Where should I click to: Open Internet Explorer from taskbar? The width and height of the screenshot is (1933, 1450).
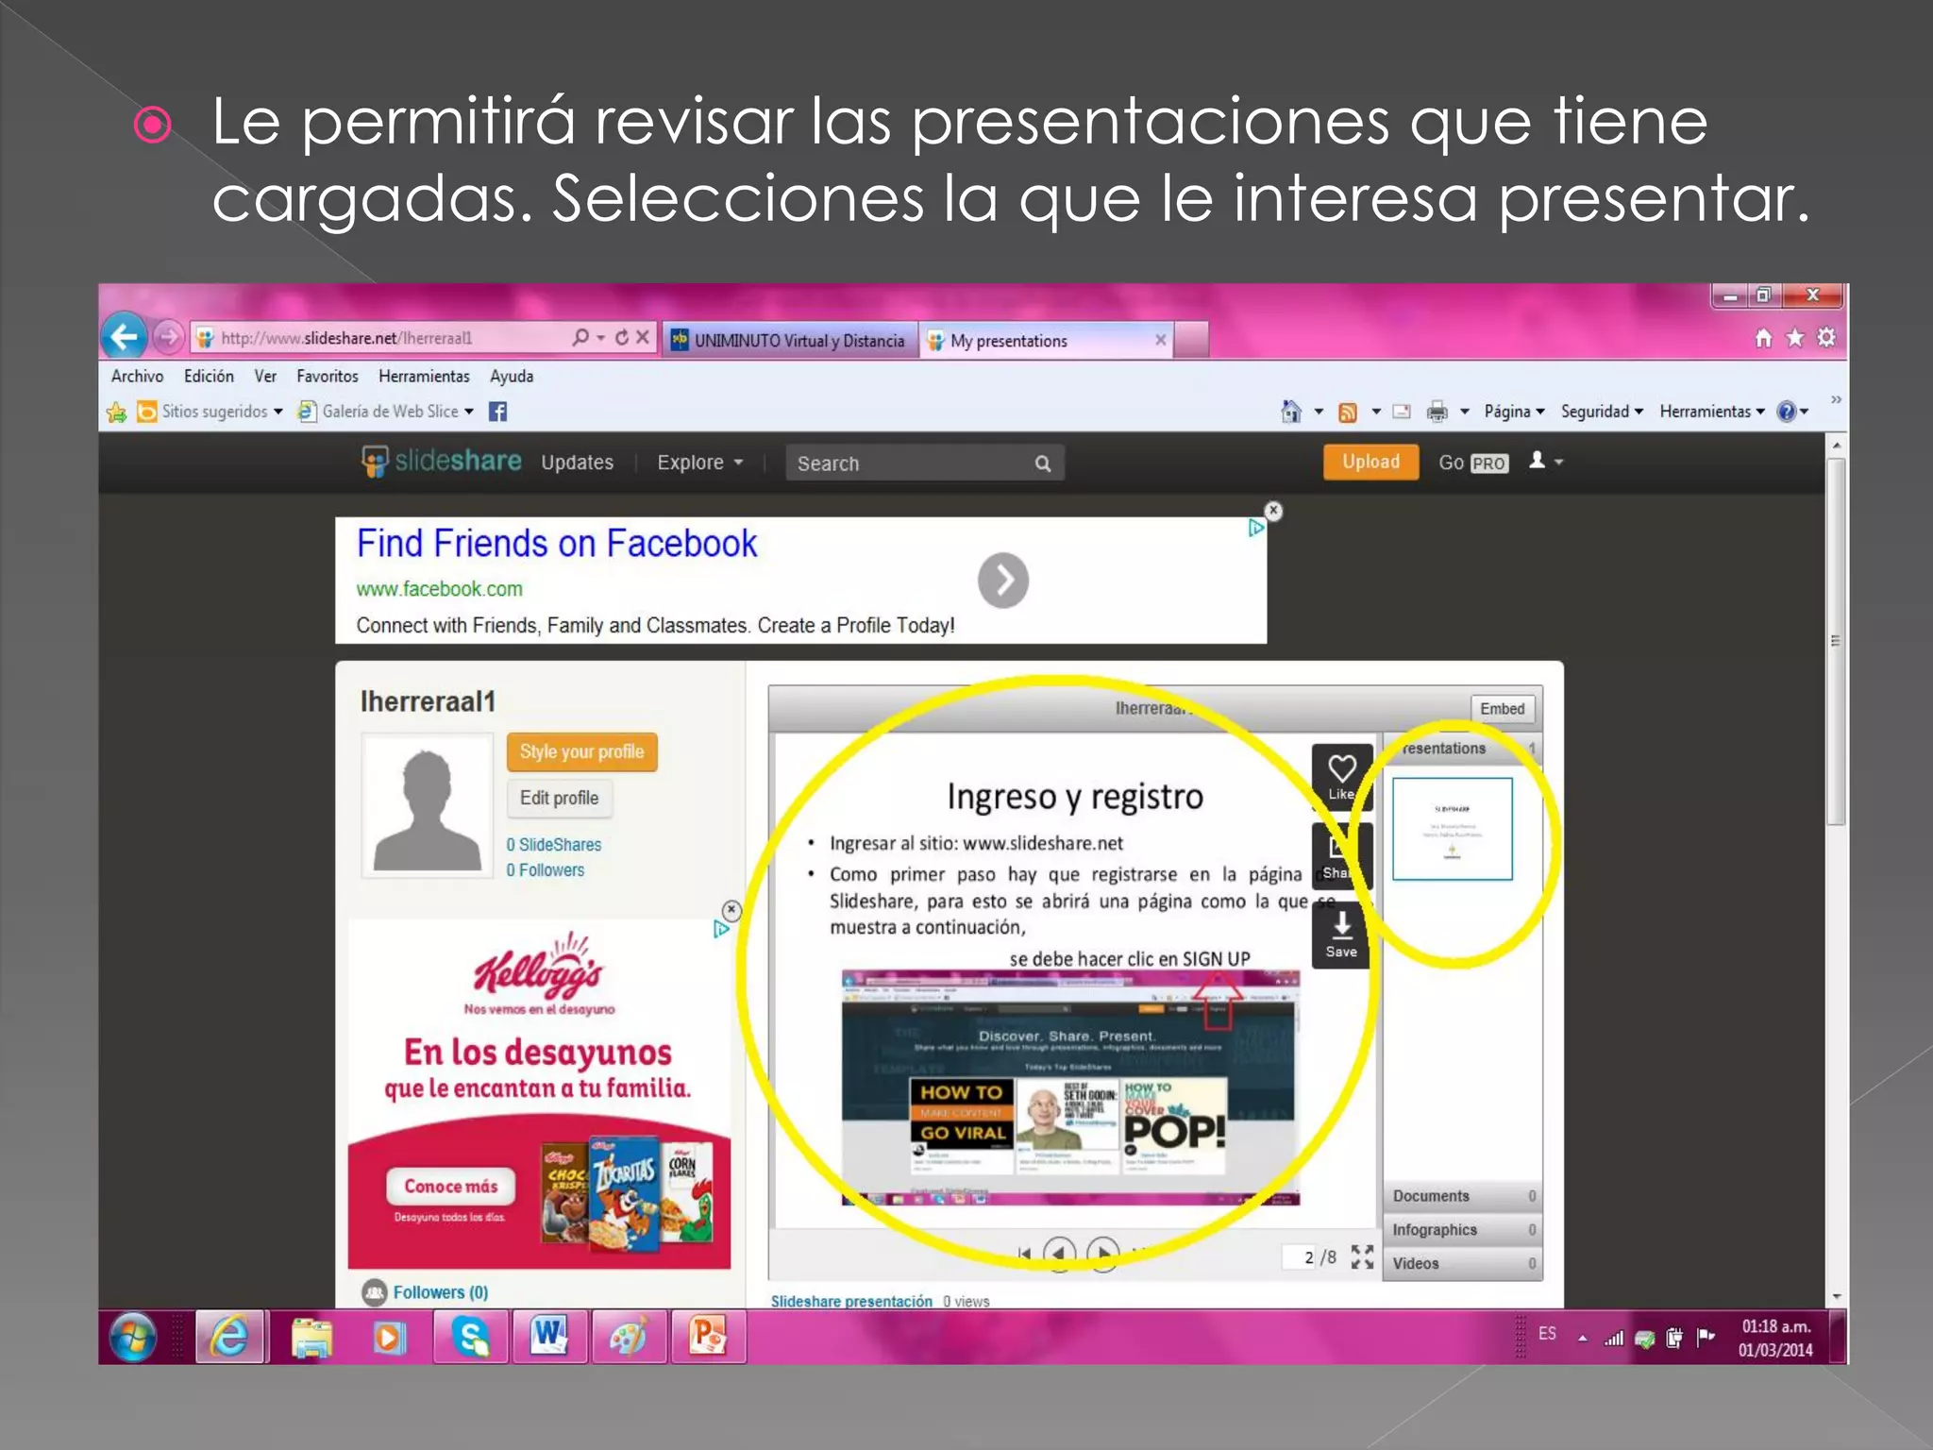(x=230, y=1337)
